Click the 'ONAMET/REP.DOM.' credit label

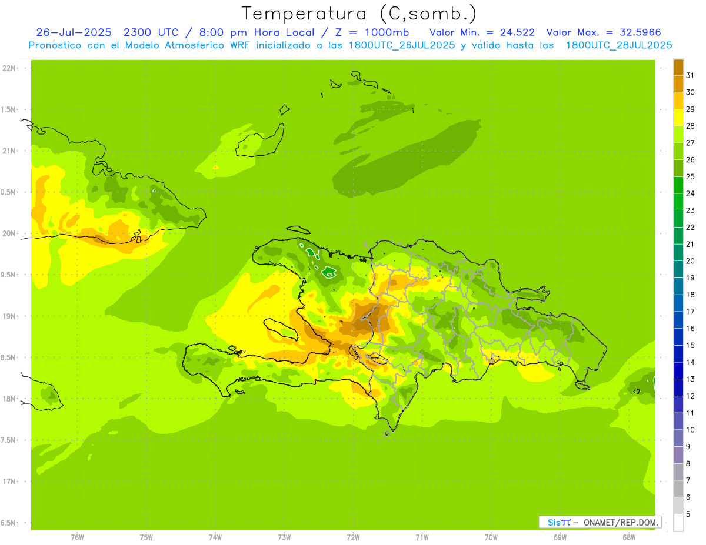pos(621,522)
